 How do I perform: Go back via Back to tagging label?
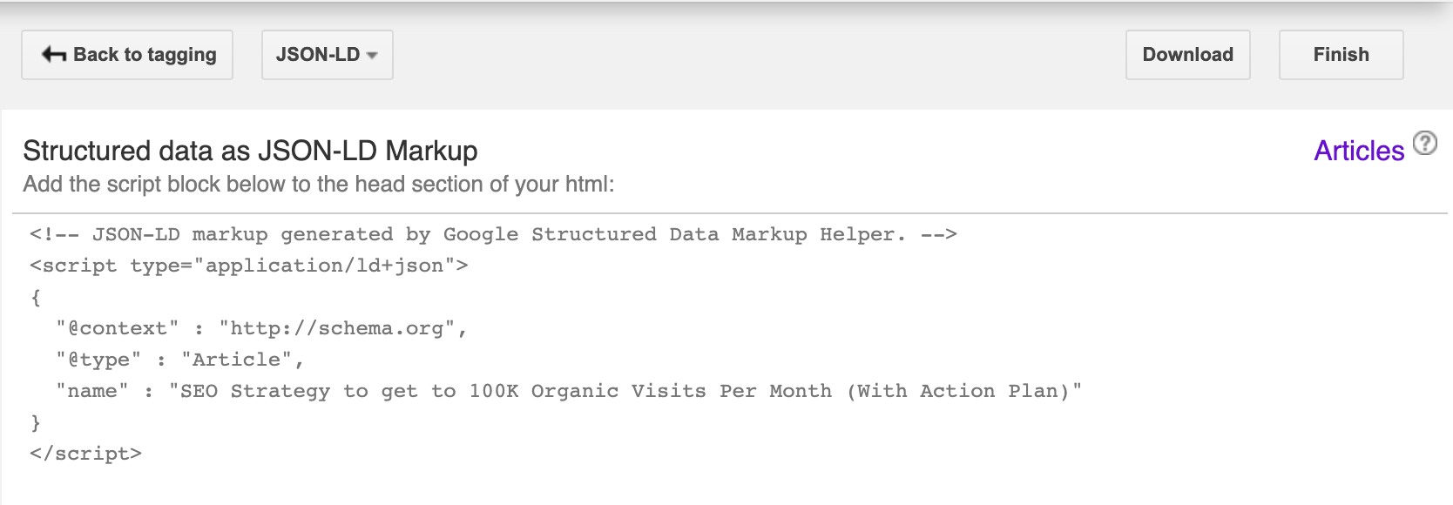coord(145,55)
